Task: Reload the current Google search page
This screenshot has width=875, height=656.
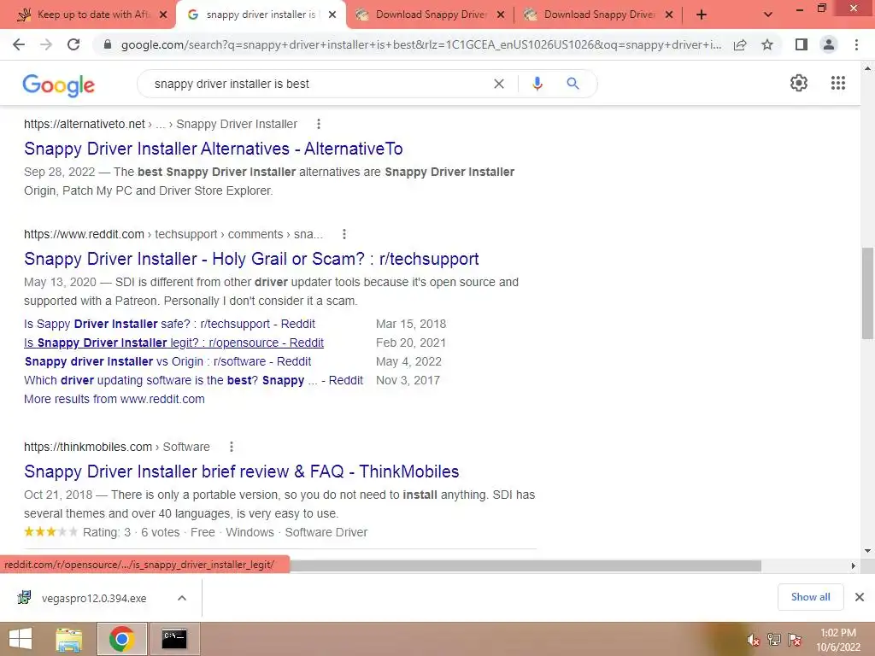Action: coord(73,44)
